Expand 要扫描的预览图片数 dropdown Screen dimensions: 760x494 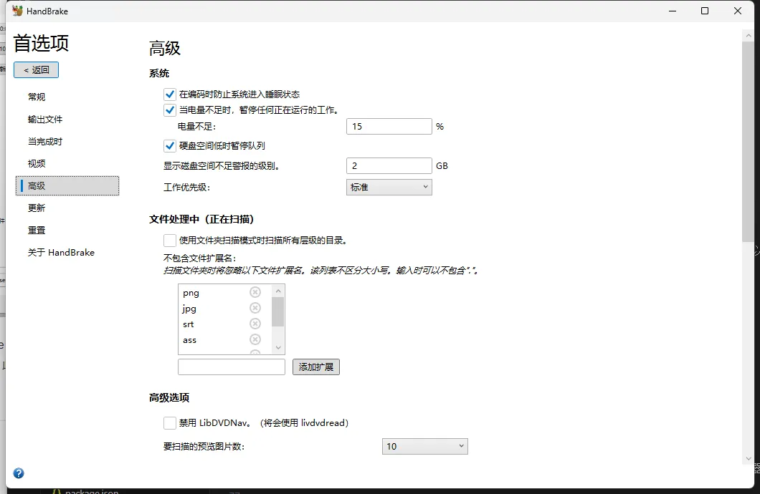[424, 446]
